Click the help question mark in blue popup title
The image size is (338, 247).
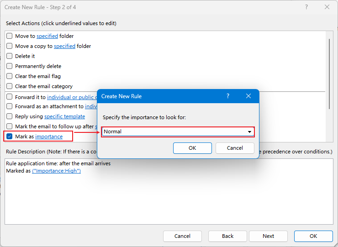[228, 96]
